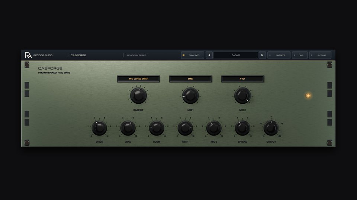This screenshot has height=200, width=357.
Task: Click the Cabinet selector knob
Action: 138,96
